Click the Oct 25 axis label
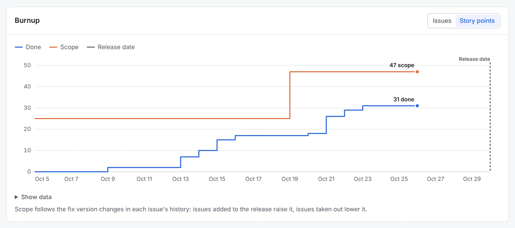The image size is (515, 228). [x=399, y=179]
